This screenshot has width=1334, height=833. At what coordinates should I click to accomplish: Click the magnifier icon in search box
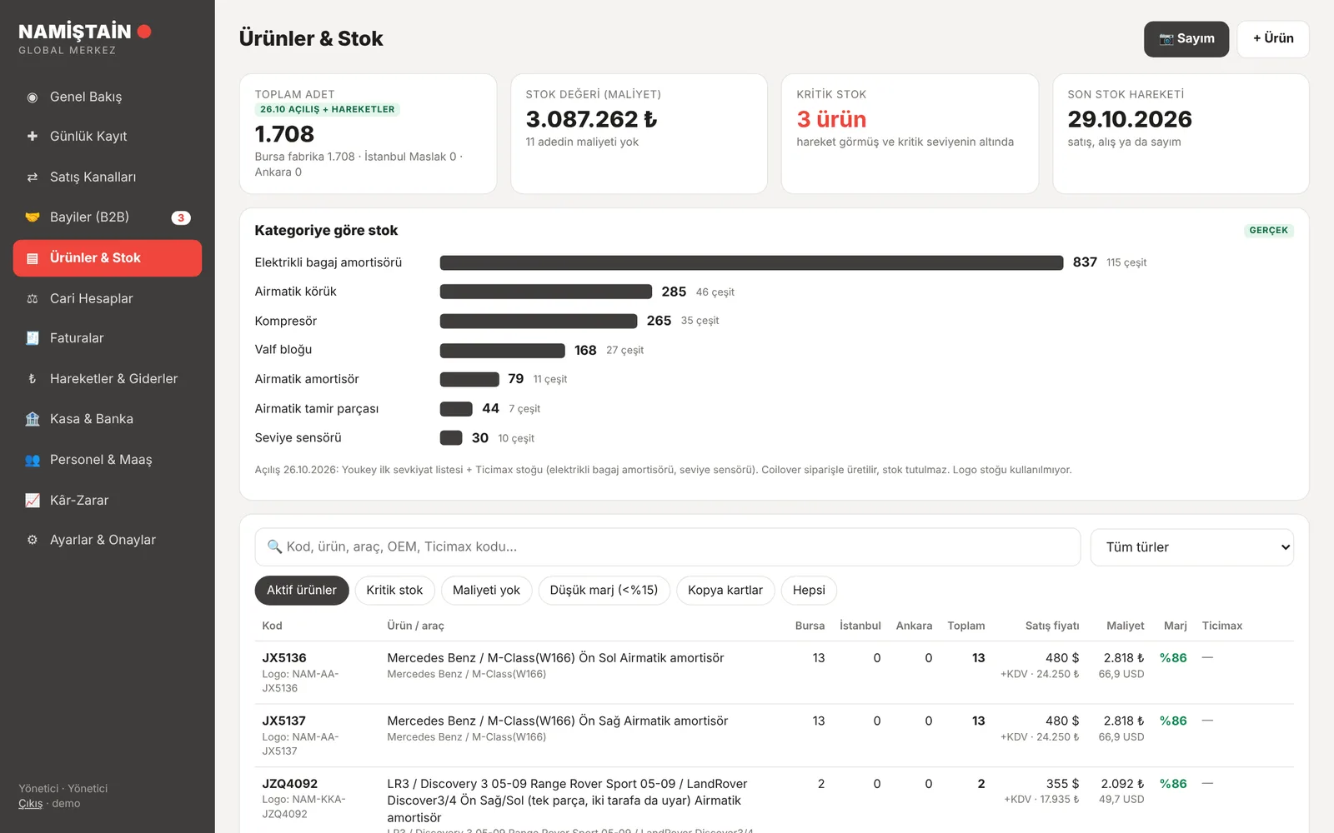coord(274,546)
